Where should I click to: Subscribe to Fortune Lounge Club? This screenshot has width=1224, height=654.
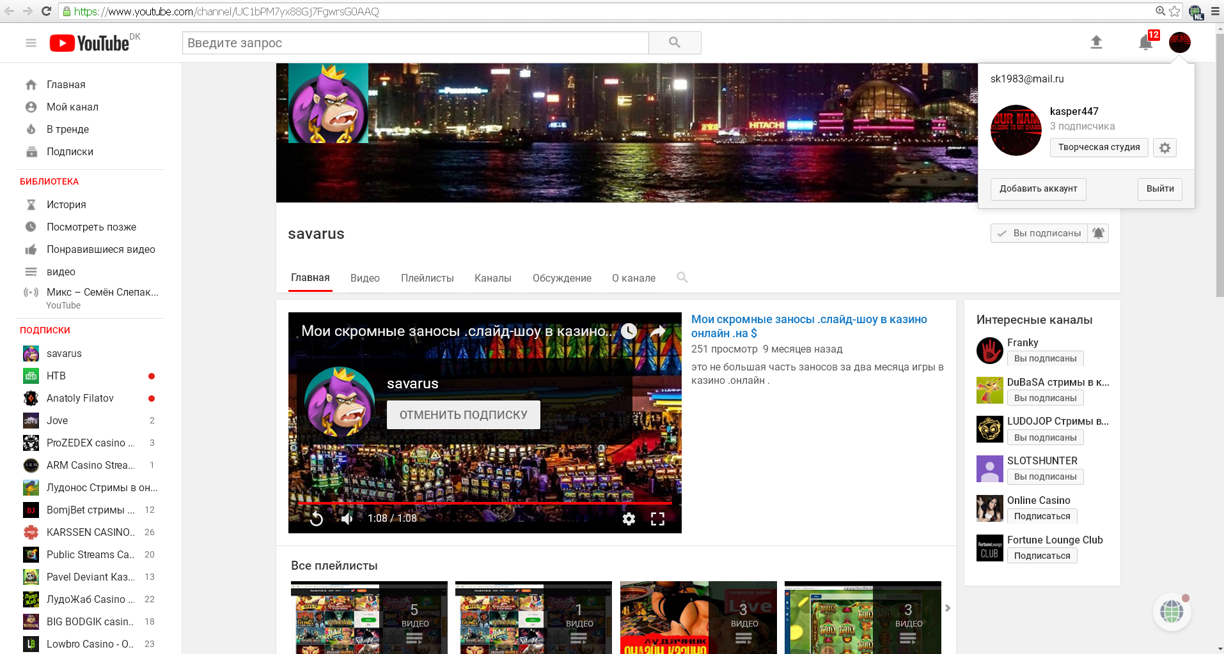[x=1042, y=556]
